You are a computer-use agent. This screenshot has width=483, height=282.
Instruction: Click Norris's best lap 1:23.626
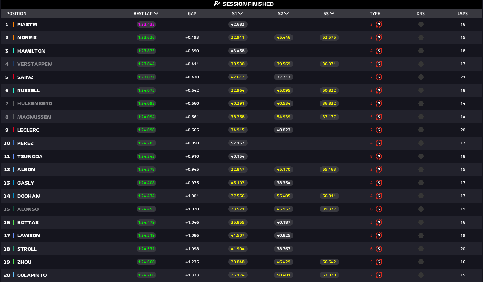coord(146,37)
